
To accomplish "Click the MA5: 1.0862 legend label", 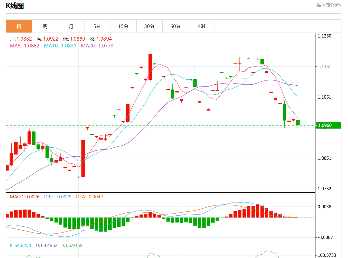I will pyautogui.click(x=25, y=46).
